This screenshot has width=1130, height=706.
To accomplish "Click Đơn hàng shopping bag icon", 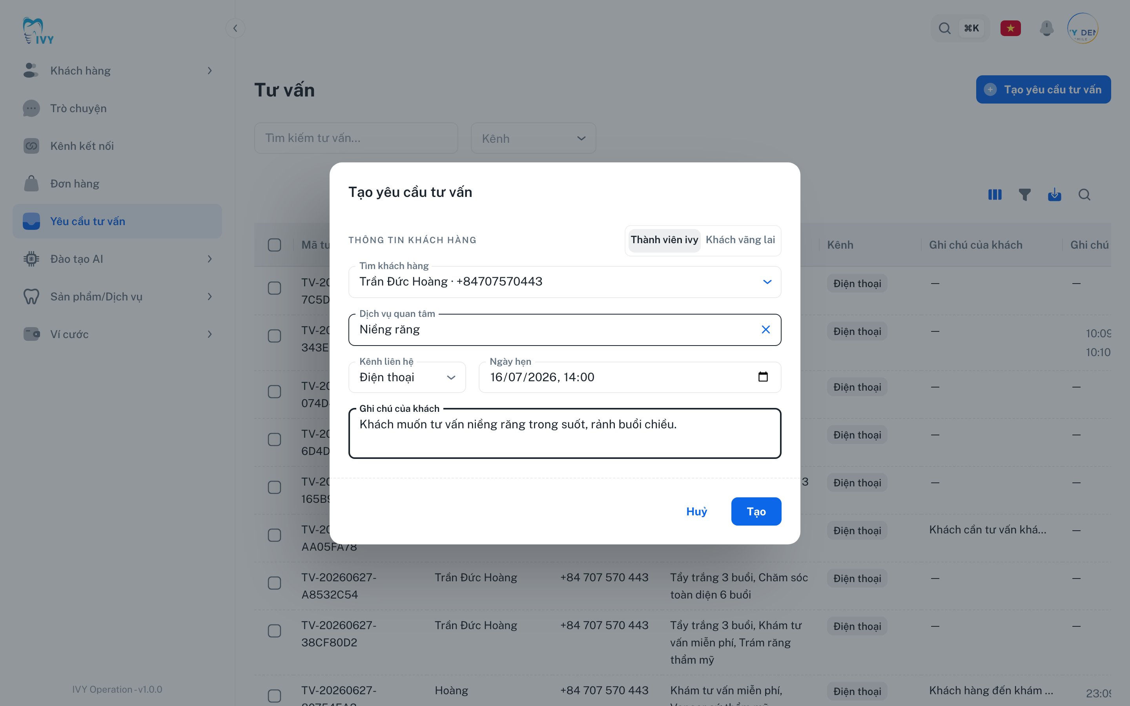I will (x=31, y=184).
